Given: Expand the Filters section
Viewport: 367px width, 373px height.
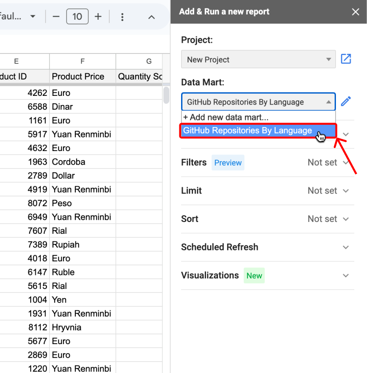Looking at the screenshot, I should [346, 163].
